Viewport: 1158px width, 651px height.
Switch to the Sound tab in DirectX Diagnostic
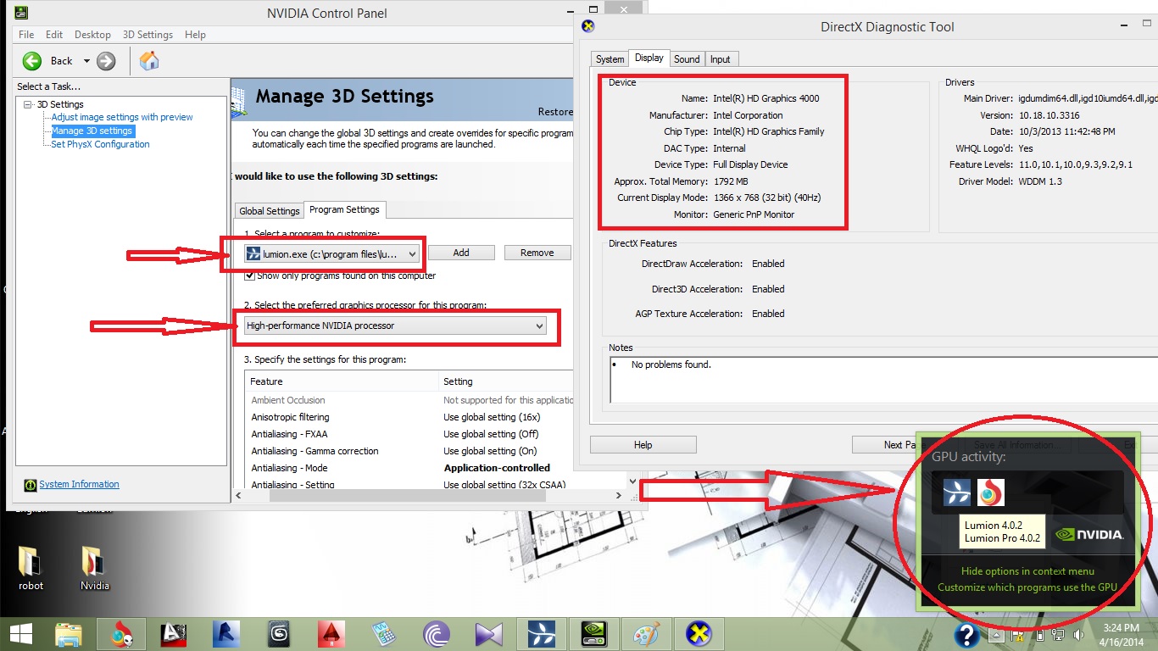coord(687,58)
